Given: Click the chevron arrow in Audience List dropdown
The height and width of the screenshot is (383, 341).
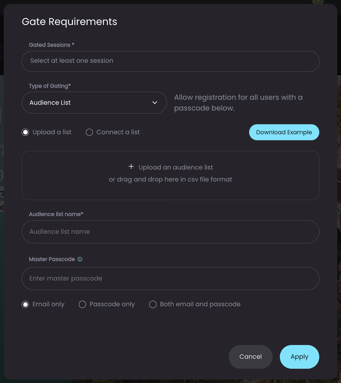Looking at the screenshot, I should coord(155,103).
